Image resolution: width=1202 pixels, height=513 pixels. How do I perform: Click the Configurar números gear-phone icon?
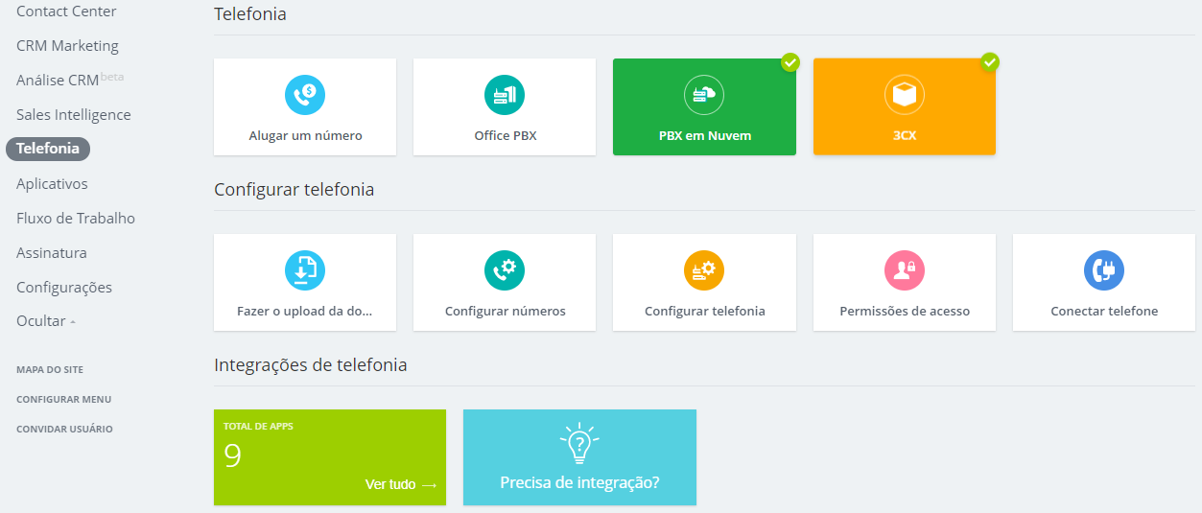tap(505, 270)
